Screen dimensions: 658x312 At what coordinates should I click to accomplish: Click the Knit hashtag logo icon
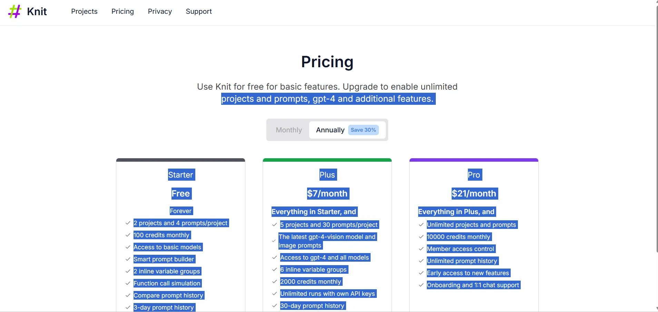(15, 11)
